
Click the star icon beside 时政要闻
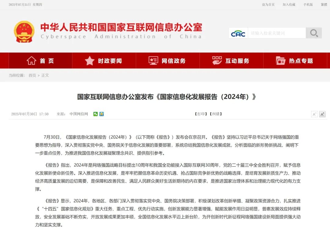click(x=90, y=61)
